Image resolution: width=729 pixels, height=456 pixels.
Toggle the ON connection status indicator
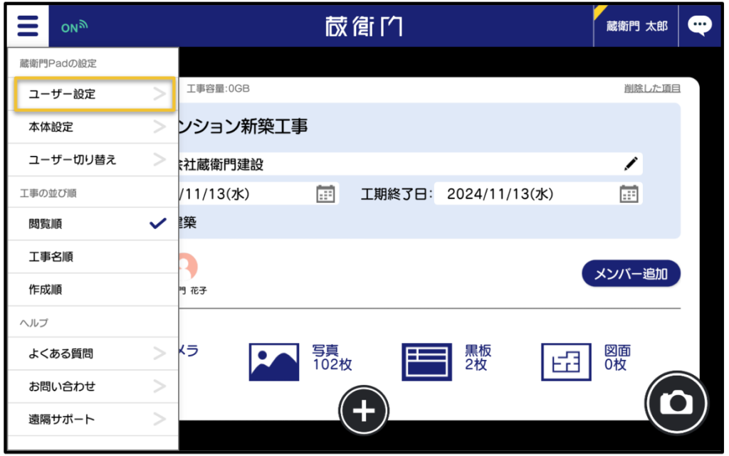pos(73,28)
